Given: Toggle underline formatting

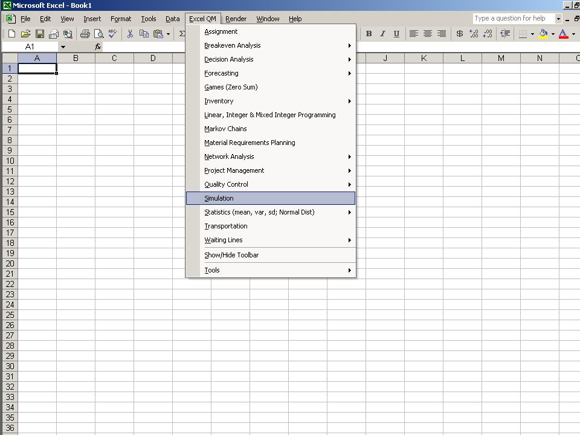Looking at the screenshot, I should (x=396, y=34).
